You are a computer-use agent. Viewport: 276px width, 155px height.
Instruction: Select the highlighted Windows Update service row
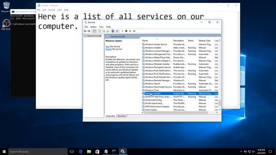tap(180, 93)
